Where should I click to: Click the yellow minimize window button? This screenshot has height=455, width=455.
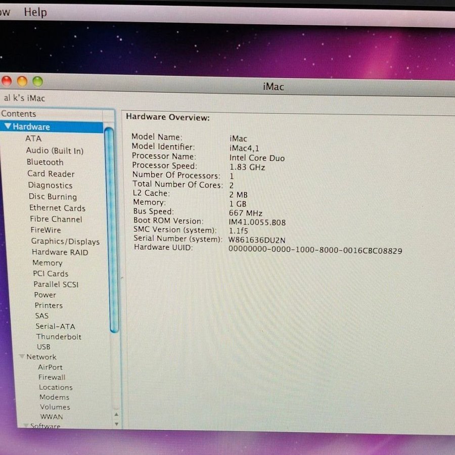click(22, 81)
